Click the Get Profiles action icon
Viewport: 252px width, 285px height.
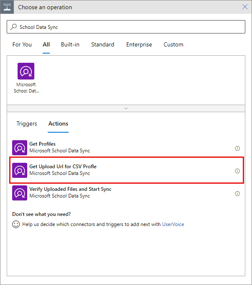(20, 148)
